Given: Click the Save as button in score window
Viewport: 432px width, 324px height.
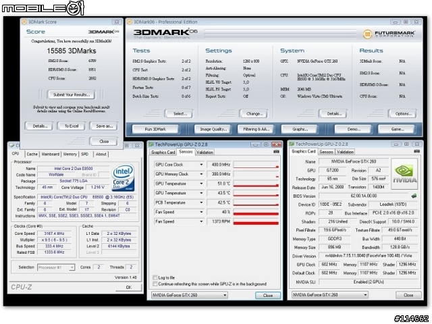Looking at the screenshot, I should tap(104, 126).
